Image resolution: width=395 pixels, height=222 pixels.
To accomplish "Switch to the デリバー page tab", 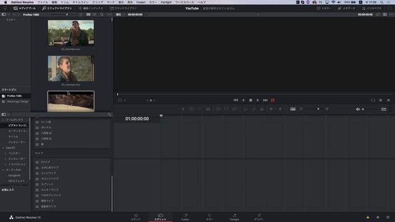I will 259,217.
